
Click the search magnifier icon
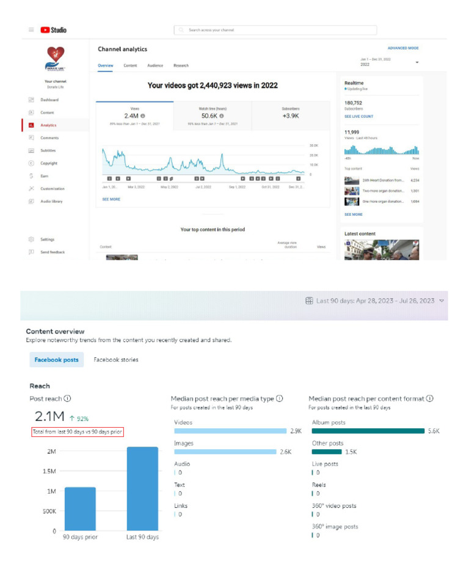coord(181,30)
